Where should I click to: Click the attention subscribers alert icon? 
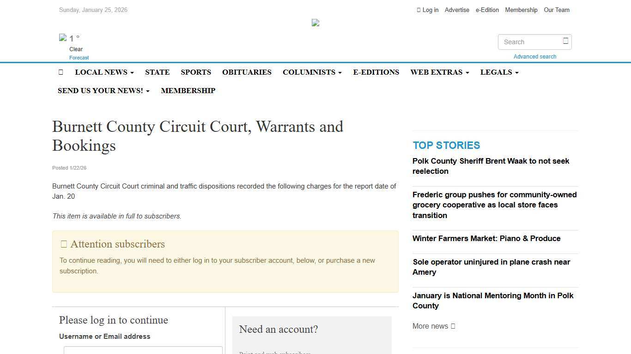[x=64, y=244]
